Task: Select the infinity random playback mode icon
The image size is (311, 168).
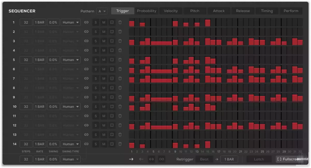Action: [x=161, y=159]
